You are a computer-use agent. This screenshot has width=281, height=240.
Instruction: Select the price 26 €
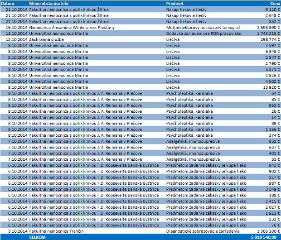[x=276, y=111]
